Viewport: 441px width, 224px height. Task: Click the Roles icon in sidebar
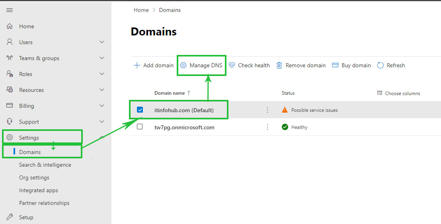(10, 74)
